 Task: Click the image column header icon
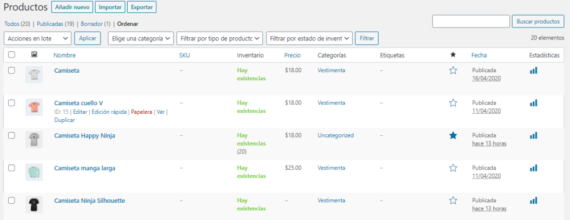pyautogui.click(x=34, y=55)
